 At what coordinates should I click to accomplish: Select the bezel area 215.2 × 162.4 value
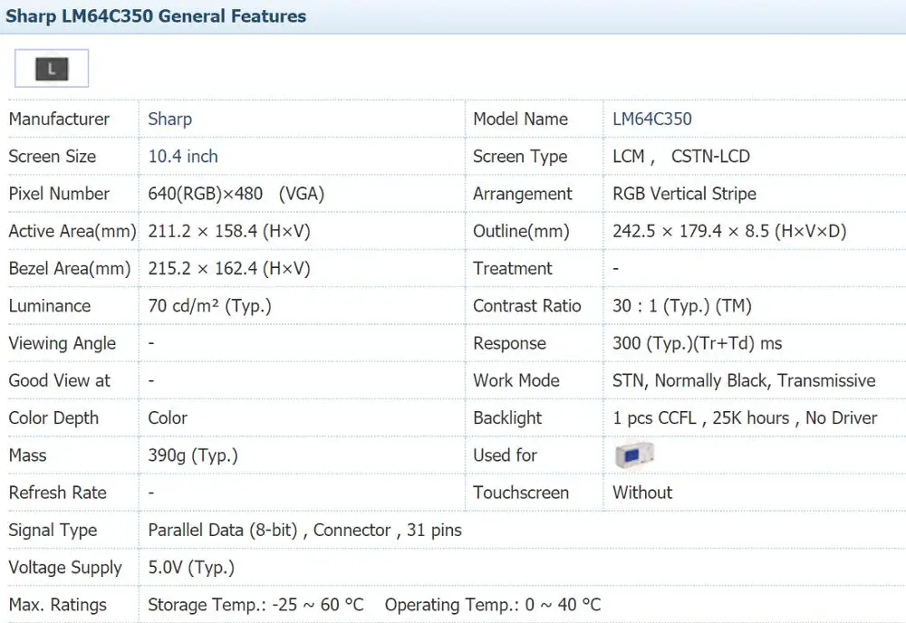pos(229,268)
